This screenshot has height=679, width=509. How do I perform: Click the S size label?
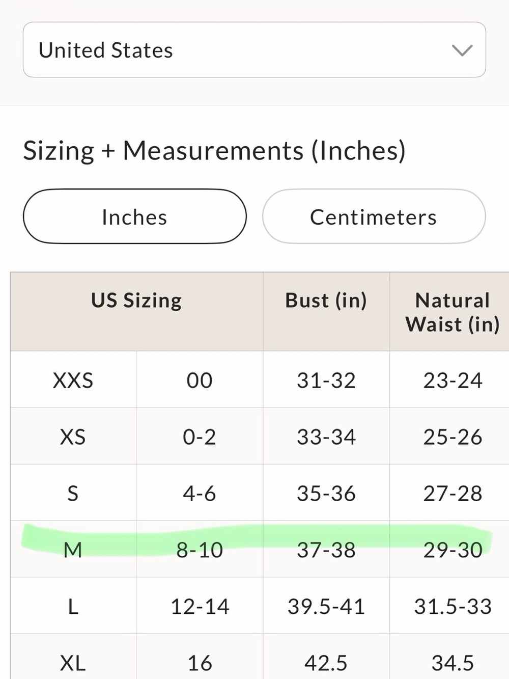coord(73,493)
